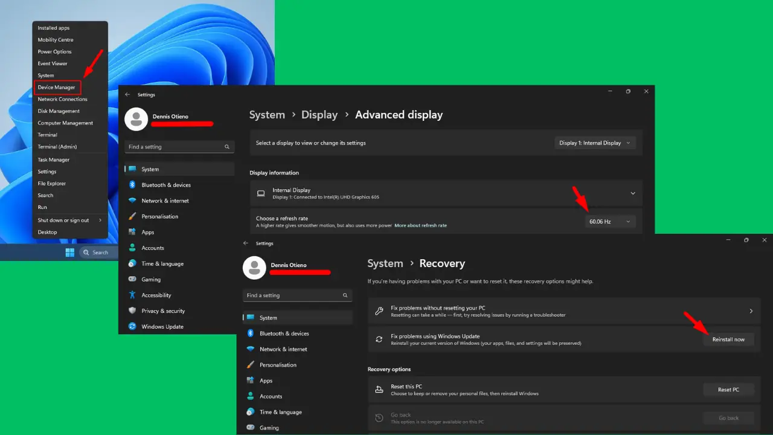Expand the Internal Display information card
This screenshot has width=773, height=435.
(633, 193)
